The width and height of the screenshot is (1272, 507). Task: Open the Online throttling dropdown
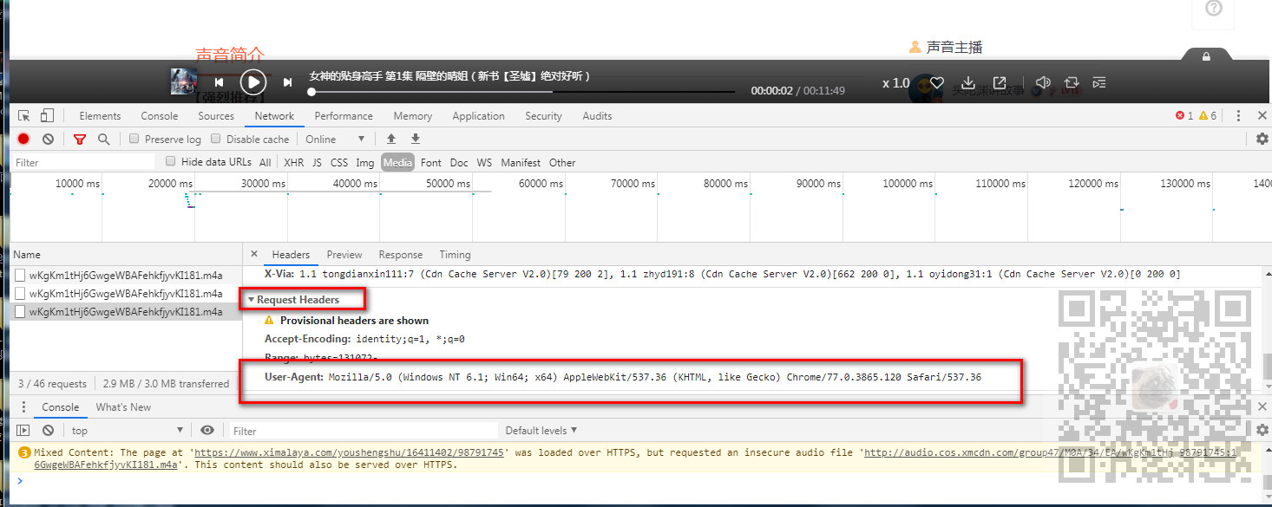tap(335, 139)
